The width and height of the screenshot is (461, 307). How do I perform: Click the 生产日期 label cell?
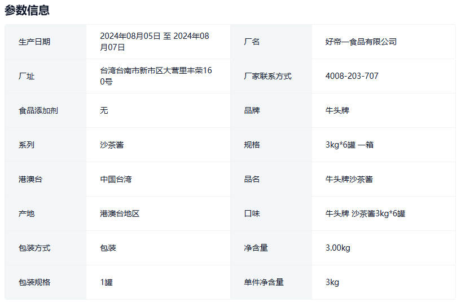tap(34, 42)
